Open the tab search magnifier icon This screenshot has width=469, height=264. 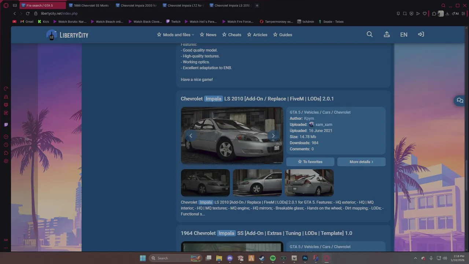point(443,5)
